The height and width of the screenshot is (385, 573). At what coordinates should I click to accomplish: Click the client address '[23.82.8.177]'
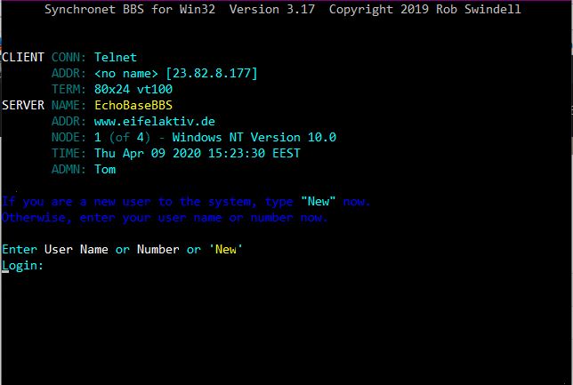click(x=212, y=74)
